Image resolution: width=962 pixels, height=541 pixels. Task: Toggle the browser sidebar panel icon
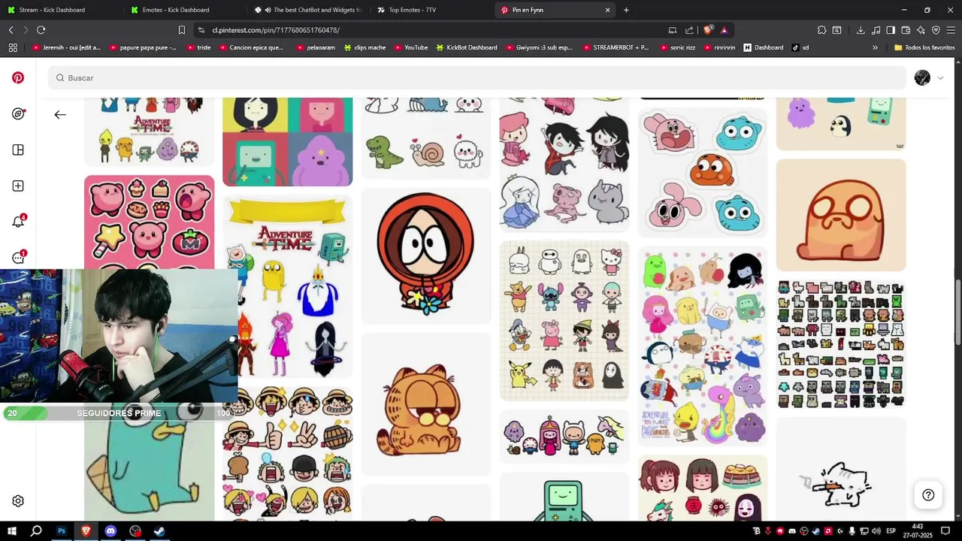(891, 30)
